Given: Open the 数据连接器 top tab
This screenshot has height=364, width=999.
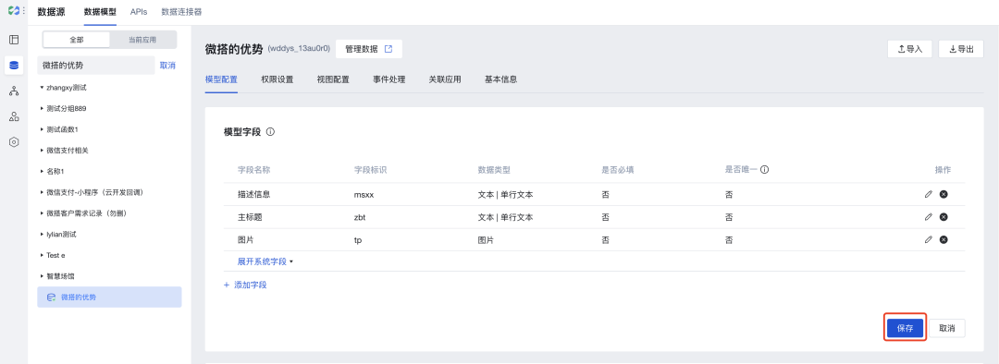Looking at the screenshot, I should pos(181,11).
